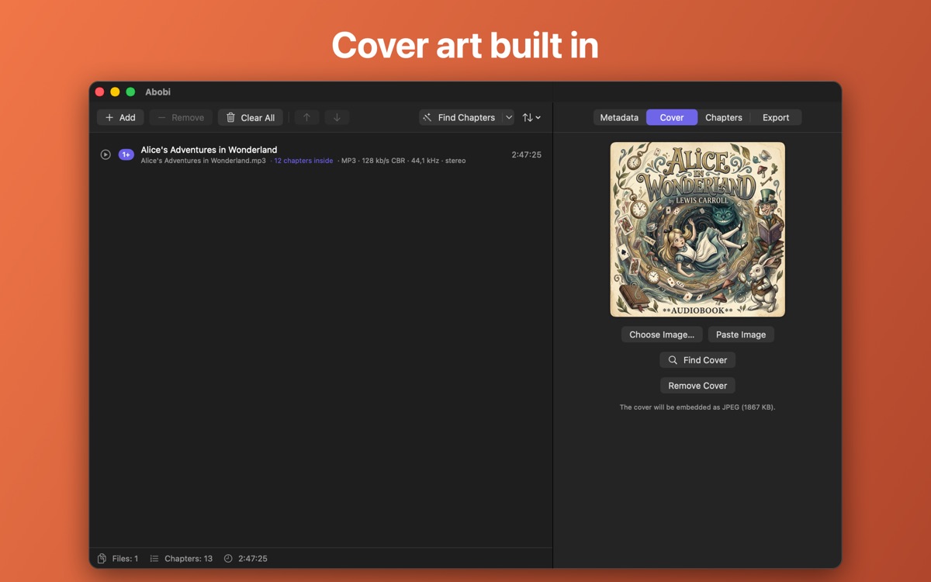The width and height of the screenshot is (931, 582).
Task: Click the Files: 1 status icon
Action: pyautogui.click(x=102, y=559)
